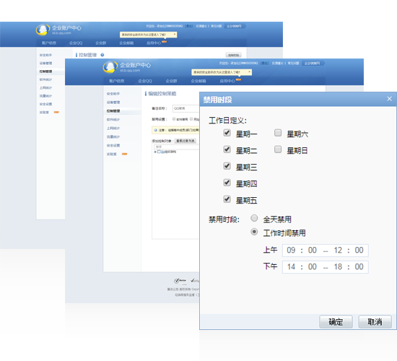This screenshot has height=361, width=397.
Task: Click the 常见问题 link in the back window header
Action: pos(217,26)
